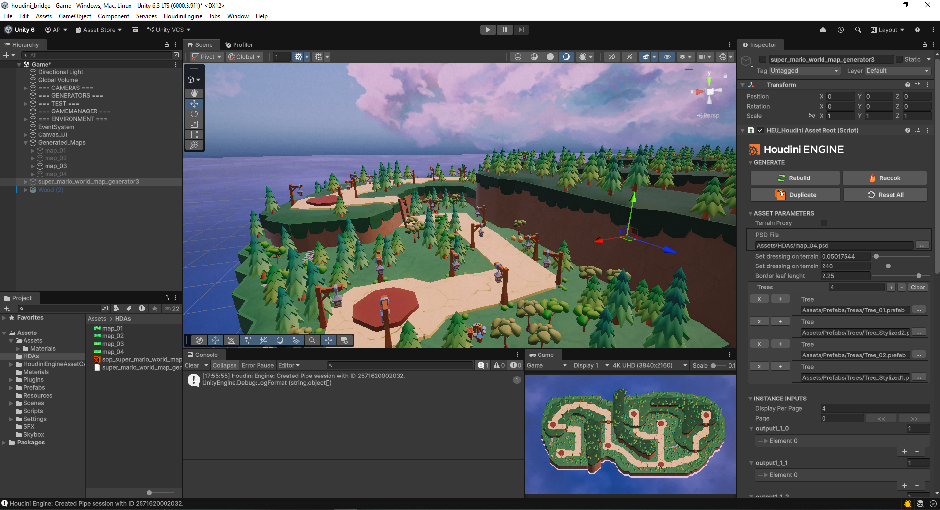940x510 pixels.
Task: Enable the Terrain Proxy checkbox
Action: coord(824,223)
